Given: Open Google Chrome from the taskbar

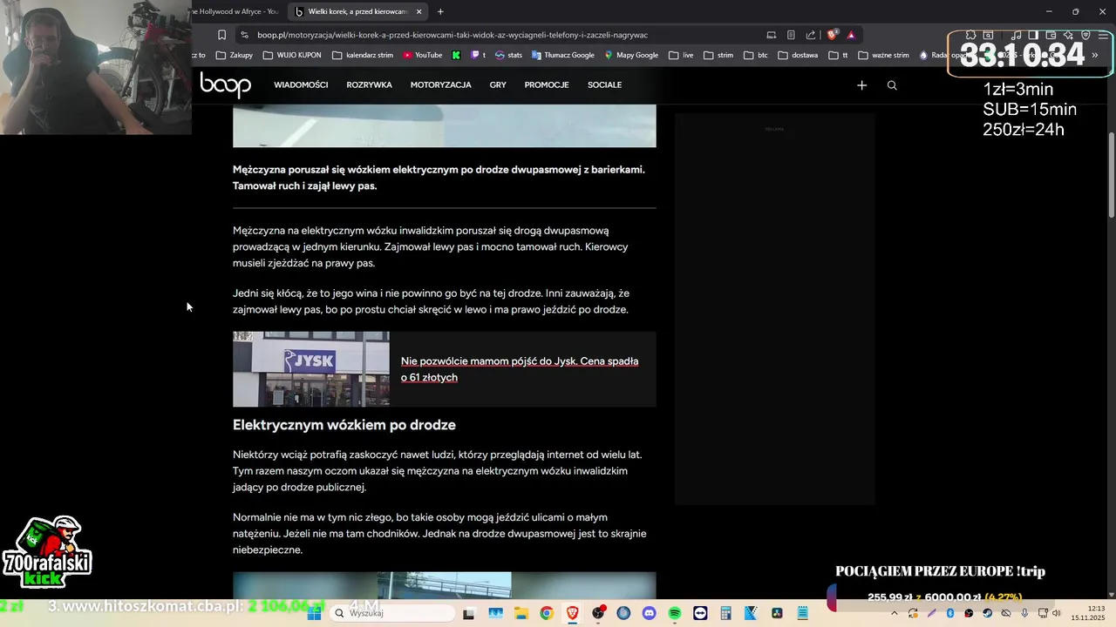Looking at the screenshot, I should tap(546, 613).
